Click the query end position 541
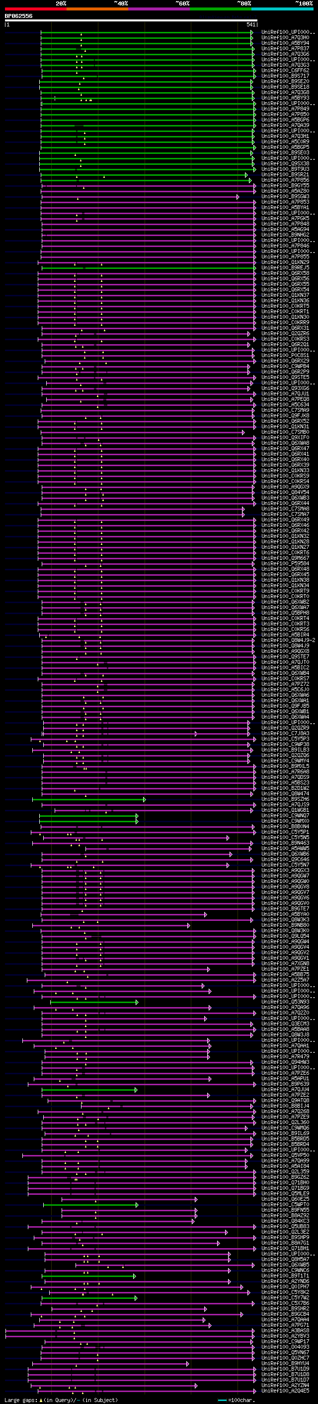Viewport: 318px width, 1404px height. 251,24
